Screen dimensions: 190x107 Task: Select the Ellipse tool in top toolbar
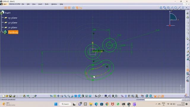pyautogui.click(x=175, y=8)
